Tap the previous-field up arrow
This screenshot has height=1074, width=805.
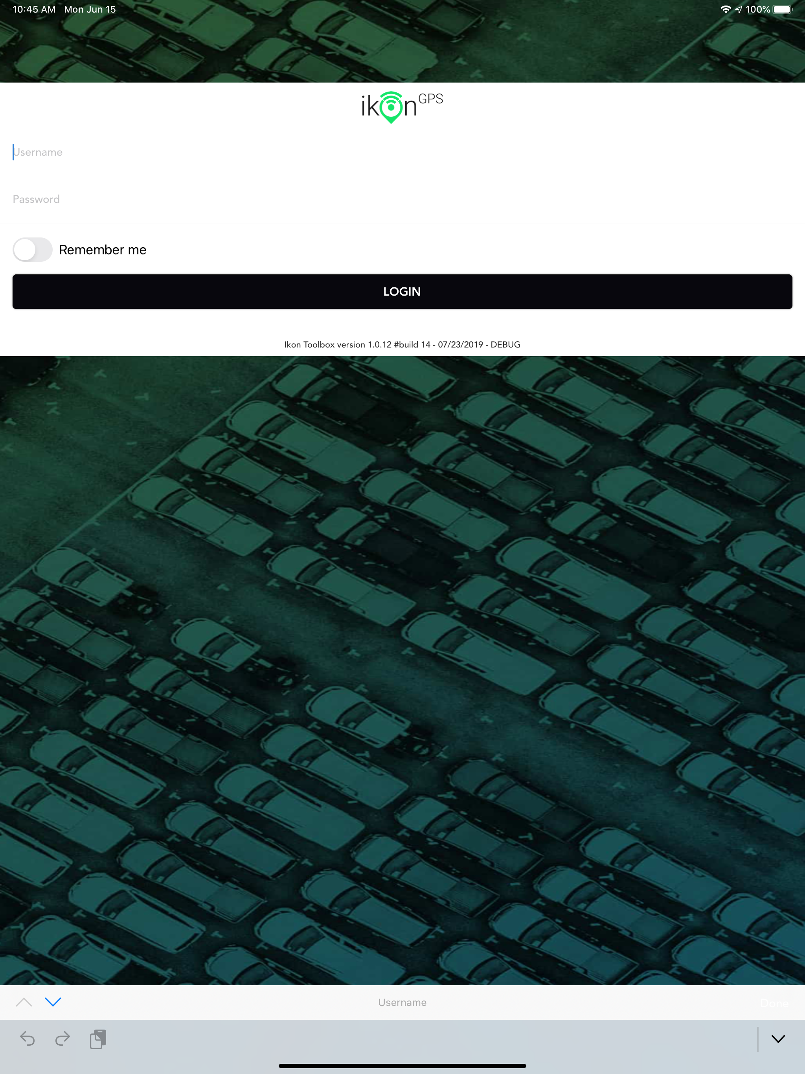[24, 1002]
